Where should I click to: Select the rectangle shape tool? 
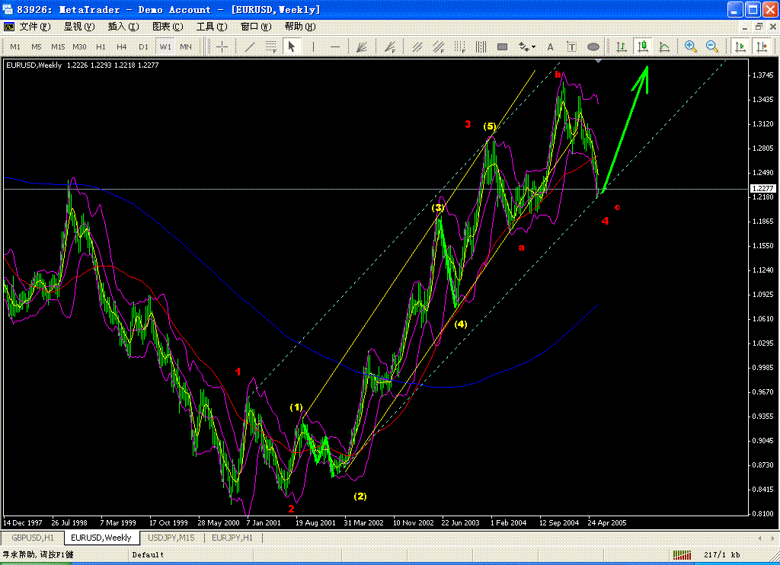(503, 46)
